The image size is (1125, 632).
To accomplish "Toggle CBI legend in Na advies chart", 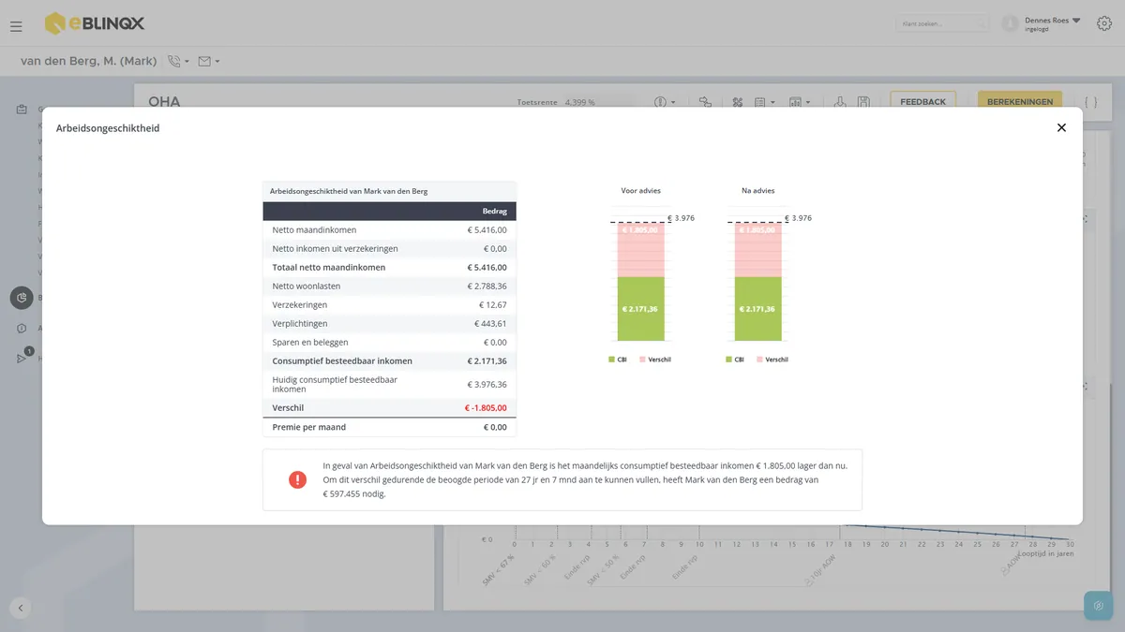I will [x=734, y=360].
